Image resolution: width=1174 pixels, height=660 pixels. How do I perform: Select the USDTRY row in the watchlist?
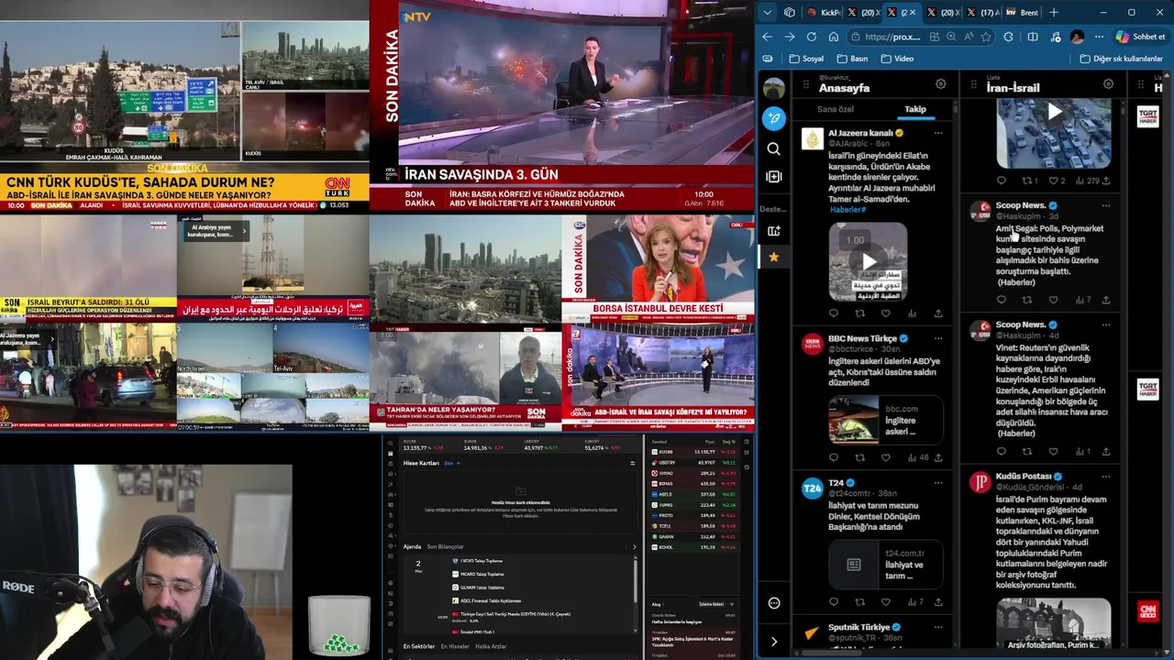[x=695, y=463]
